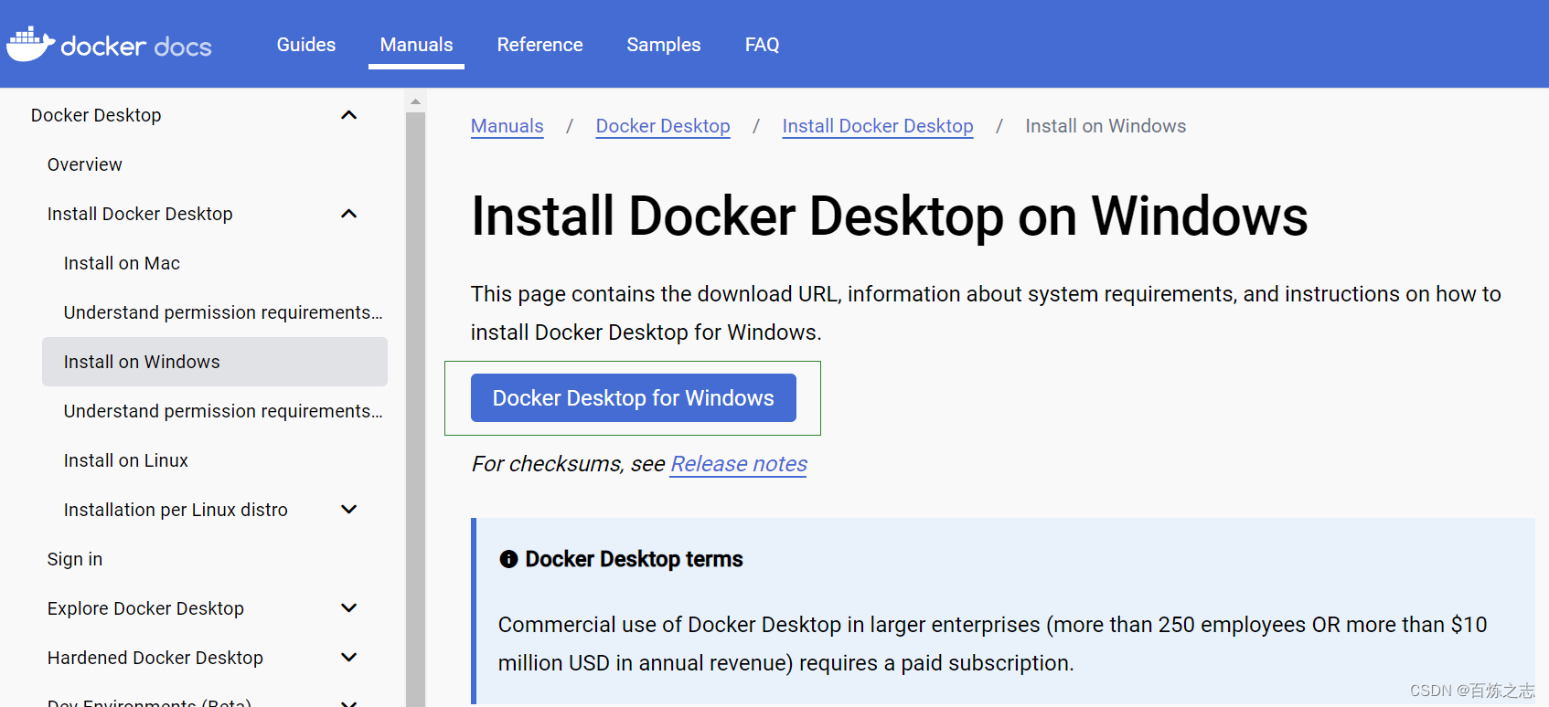The image size is (1549, 707).
Task: Download Docker Desktop for Windows button
Action: pos(634,398)
